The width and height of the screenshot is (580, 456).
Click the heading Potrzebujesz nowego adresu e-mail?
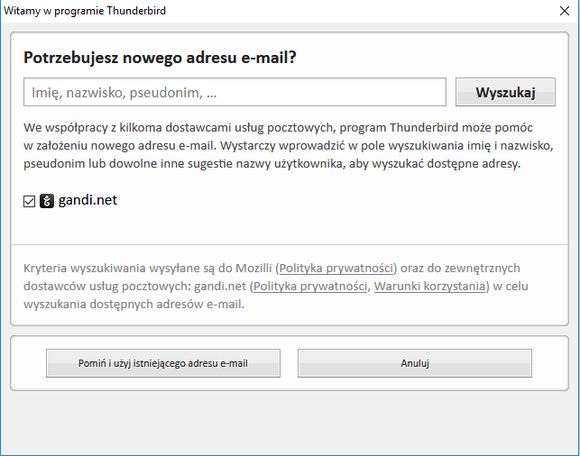[160, 58]
